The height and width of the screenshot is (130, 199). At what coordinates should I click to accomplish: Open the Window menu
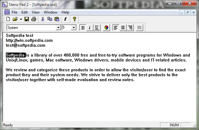coord(51,12)
